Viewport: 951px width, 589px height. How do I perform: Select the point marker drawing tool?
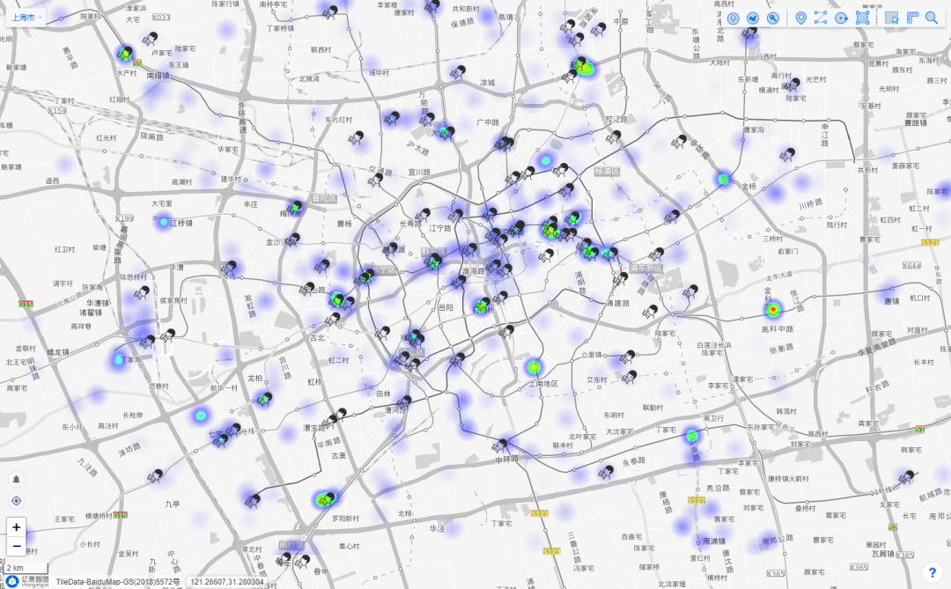click(800, 18)
